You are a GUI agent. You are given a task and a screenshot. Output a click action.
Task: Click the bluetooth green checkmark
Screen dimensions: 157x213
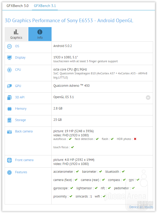tap(123, 172)
